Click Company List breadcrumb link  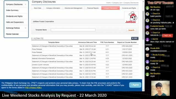pyautogui.click(x=117, y=3)
